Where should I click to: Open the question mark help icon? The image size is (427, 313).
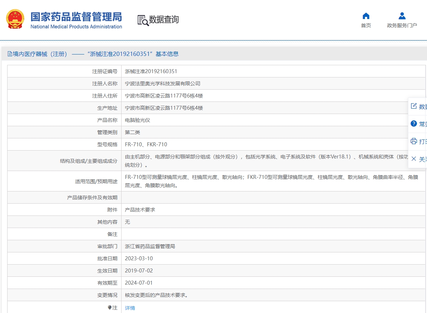pos(414,124)
